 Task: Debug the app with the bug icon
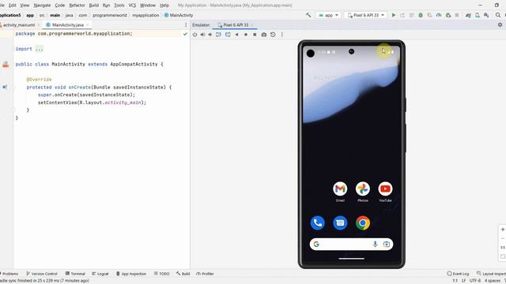(x=421, y=15)
